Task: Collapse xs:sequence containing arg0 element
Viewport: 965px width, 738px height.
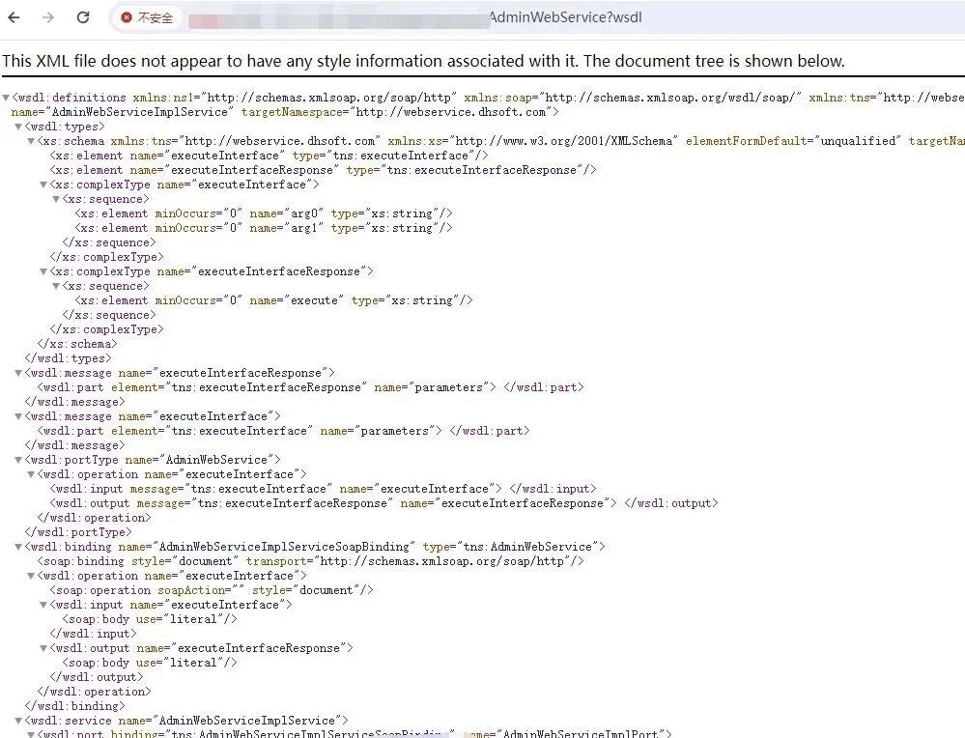Action: point(56,199)
